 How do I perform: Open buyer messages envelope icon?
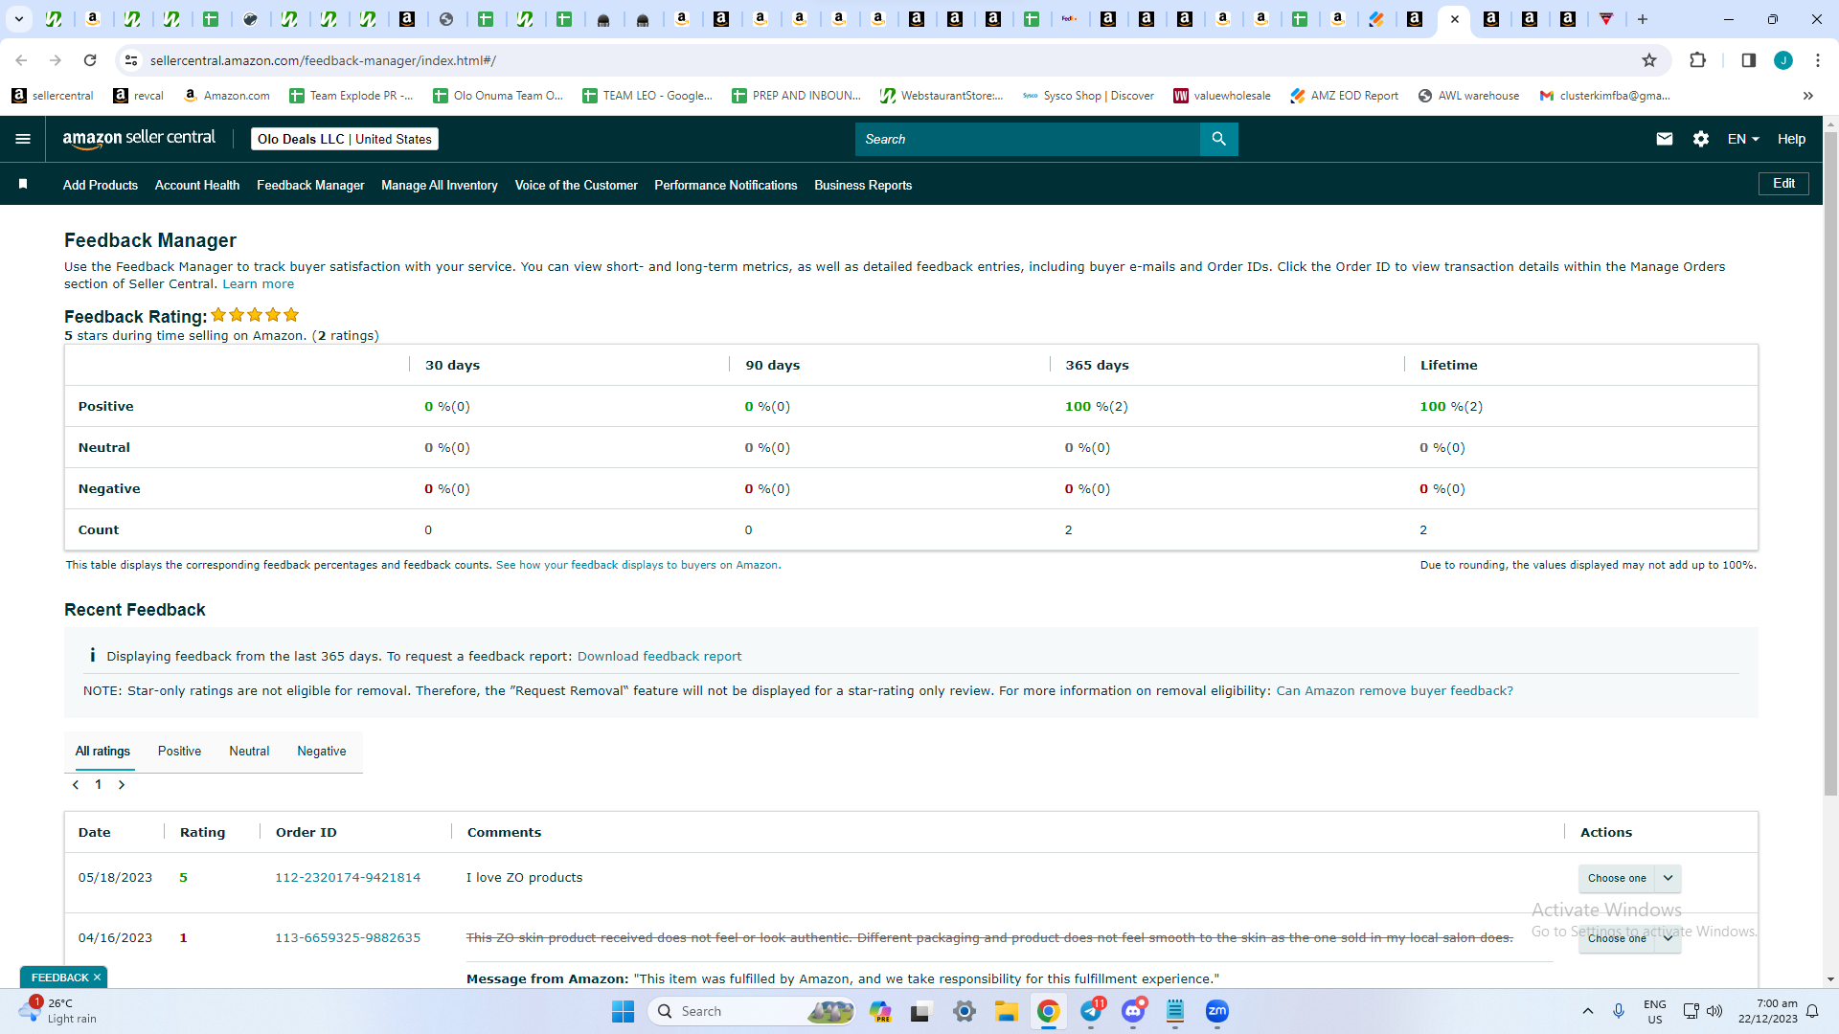(1665, 139)
